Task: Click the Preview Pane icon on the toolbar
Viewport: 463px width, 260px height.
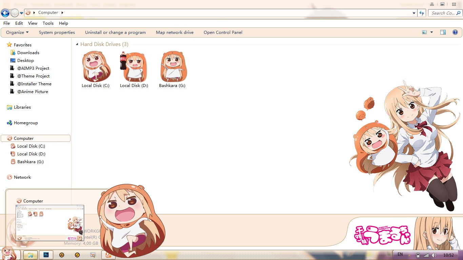Action: click(x=443, y=32)
